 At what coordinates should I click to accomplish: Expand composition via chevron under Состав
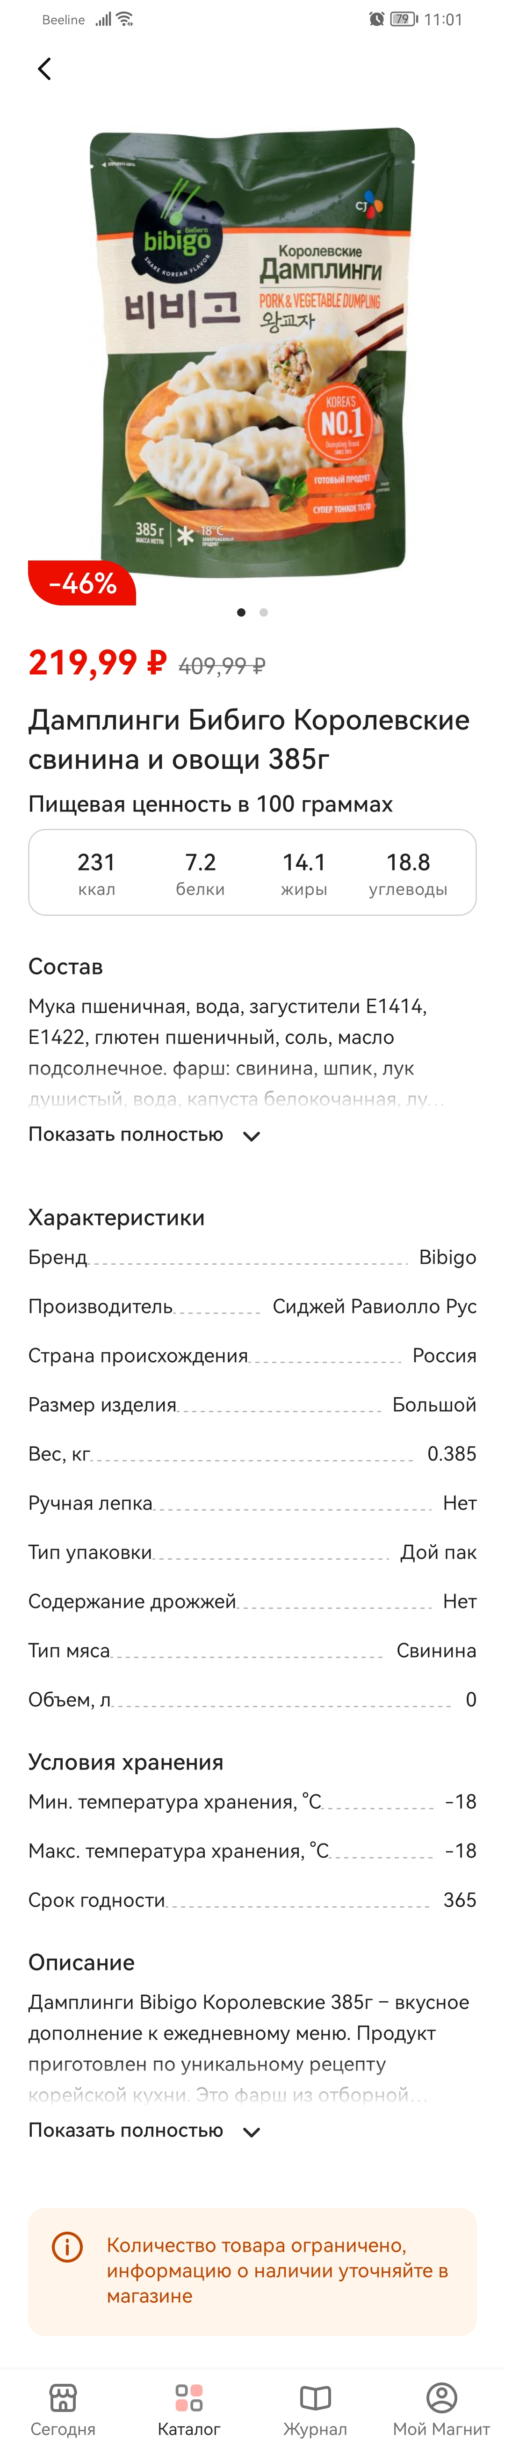click(252, 1136)
